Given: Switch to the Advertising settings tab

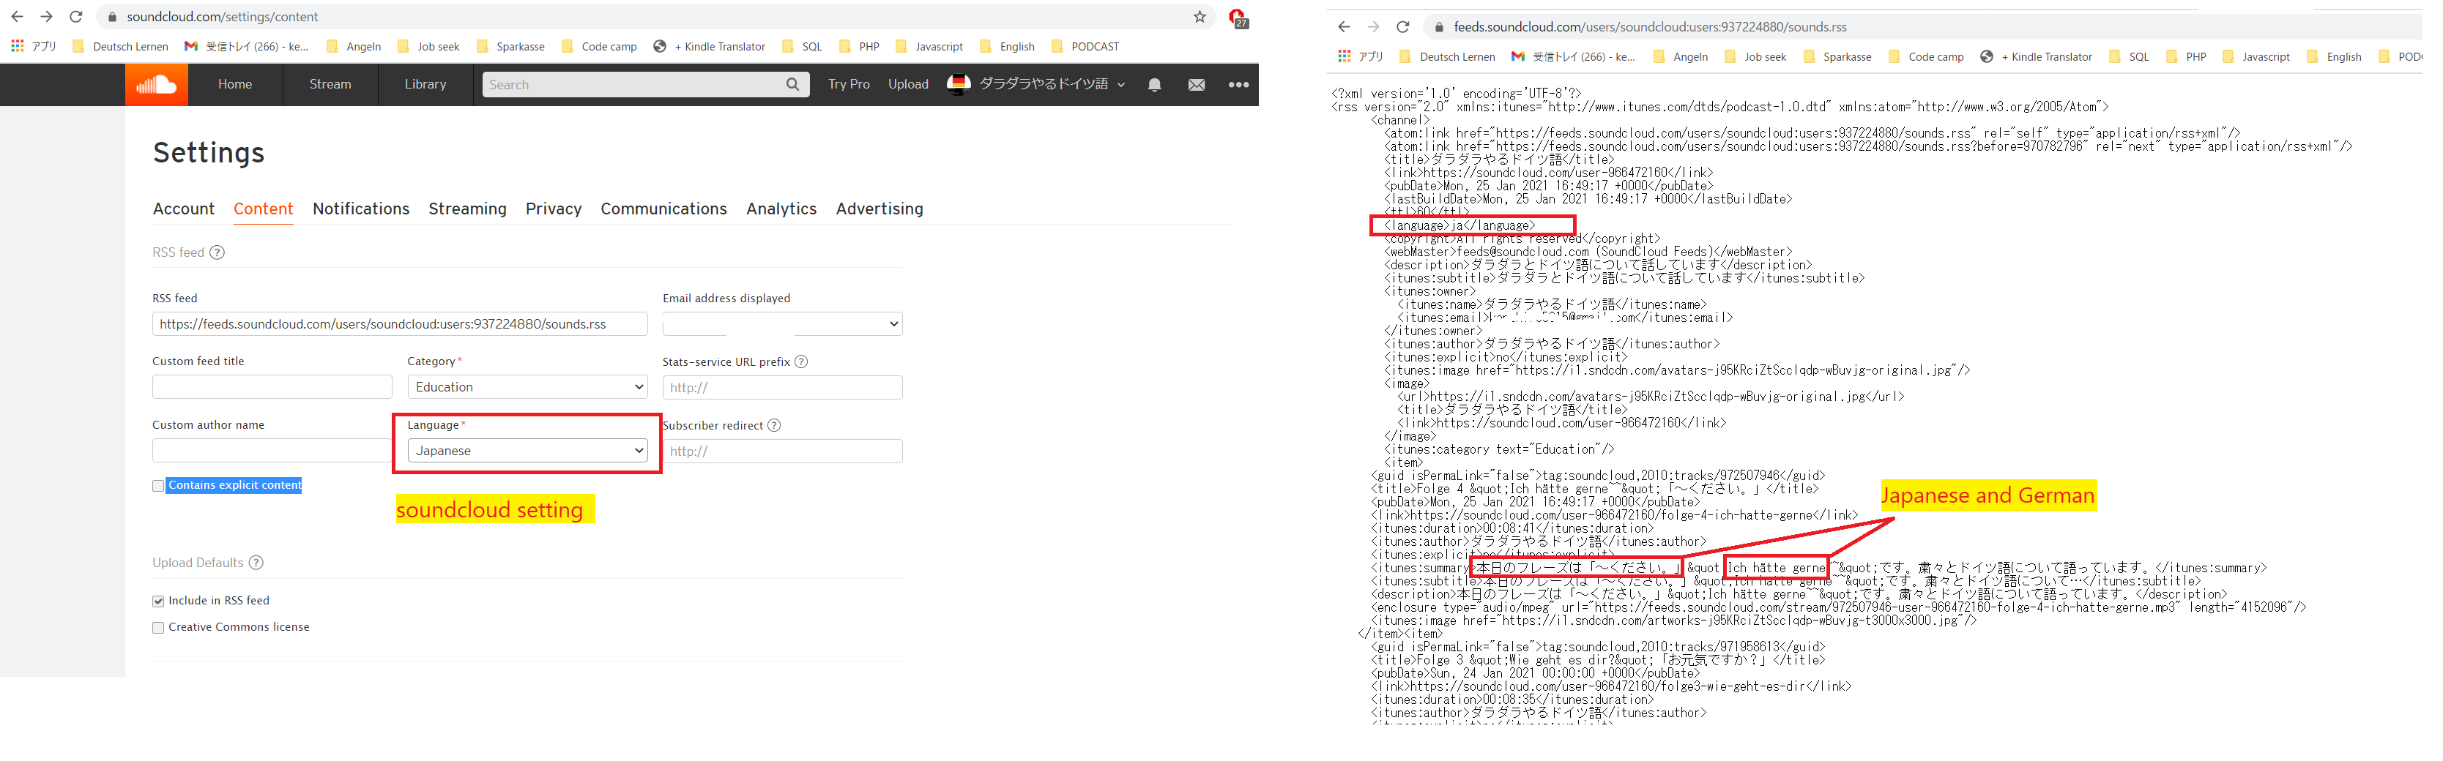Looking at the screenshot, I should (x=880, y=209).
